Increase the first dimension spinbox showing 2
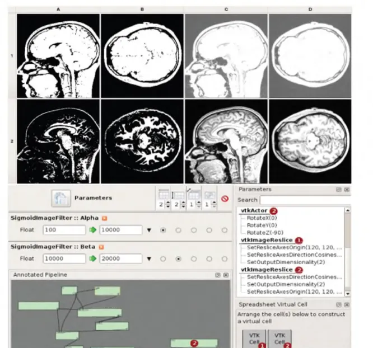 (168, 203)
